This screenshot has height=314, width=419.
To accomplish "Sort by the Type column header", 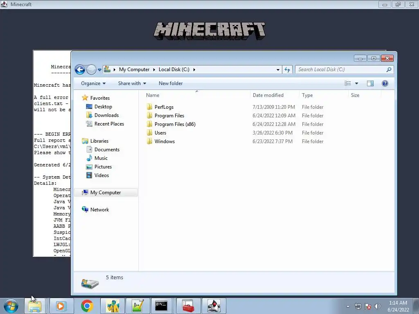I will pos(307,95).
